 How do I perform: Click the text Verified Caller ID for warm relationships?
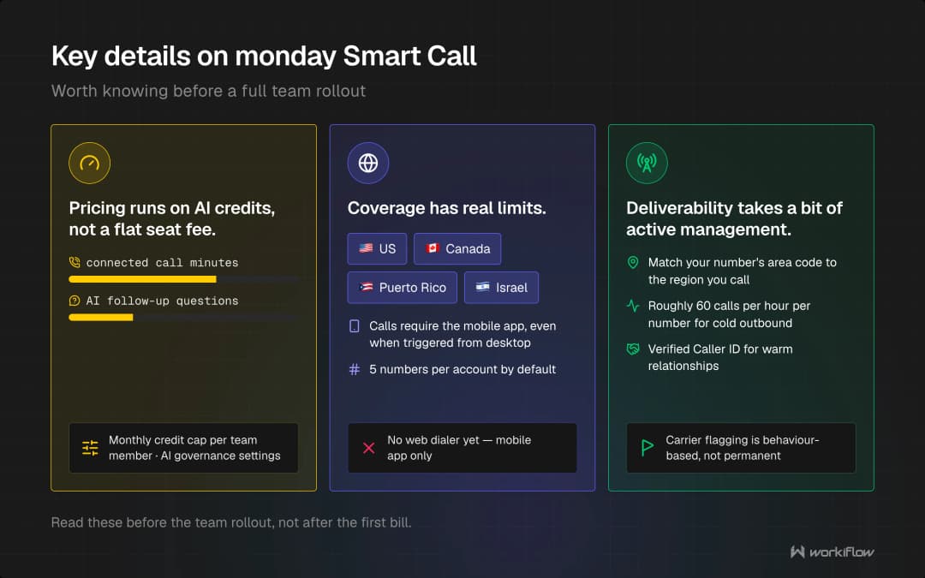click(x=720, y=357)
